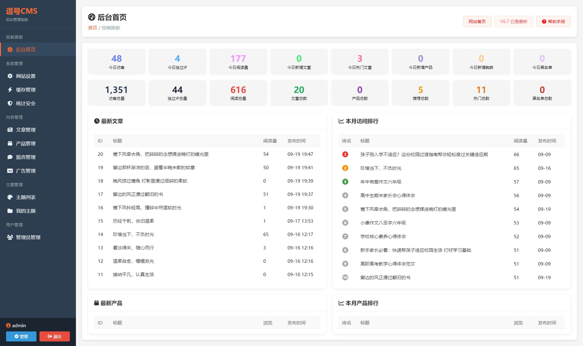Image resolution: width=583 pixels, height=346 pixels.
Task: Click the 后台首页 dashboard icon in sidebar
Action: (10, 50)
